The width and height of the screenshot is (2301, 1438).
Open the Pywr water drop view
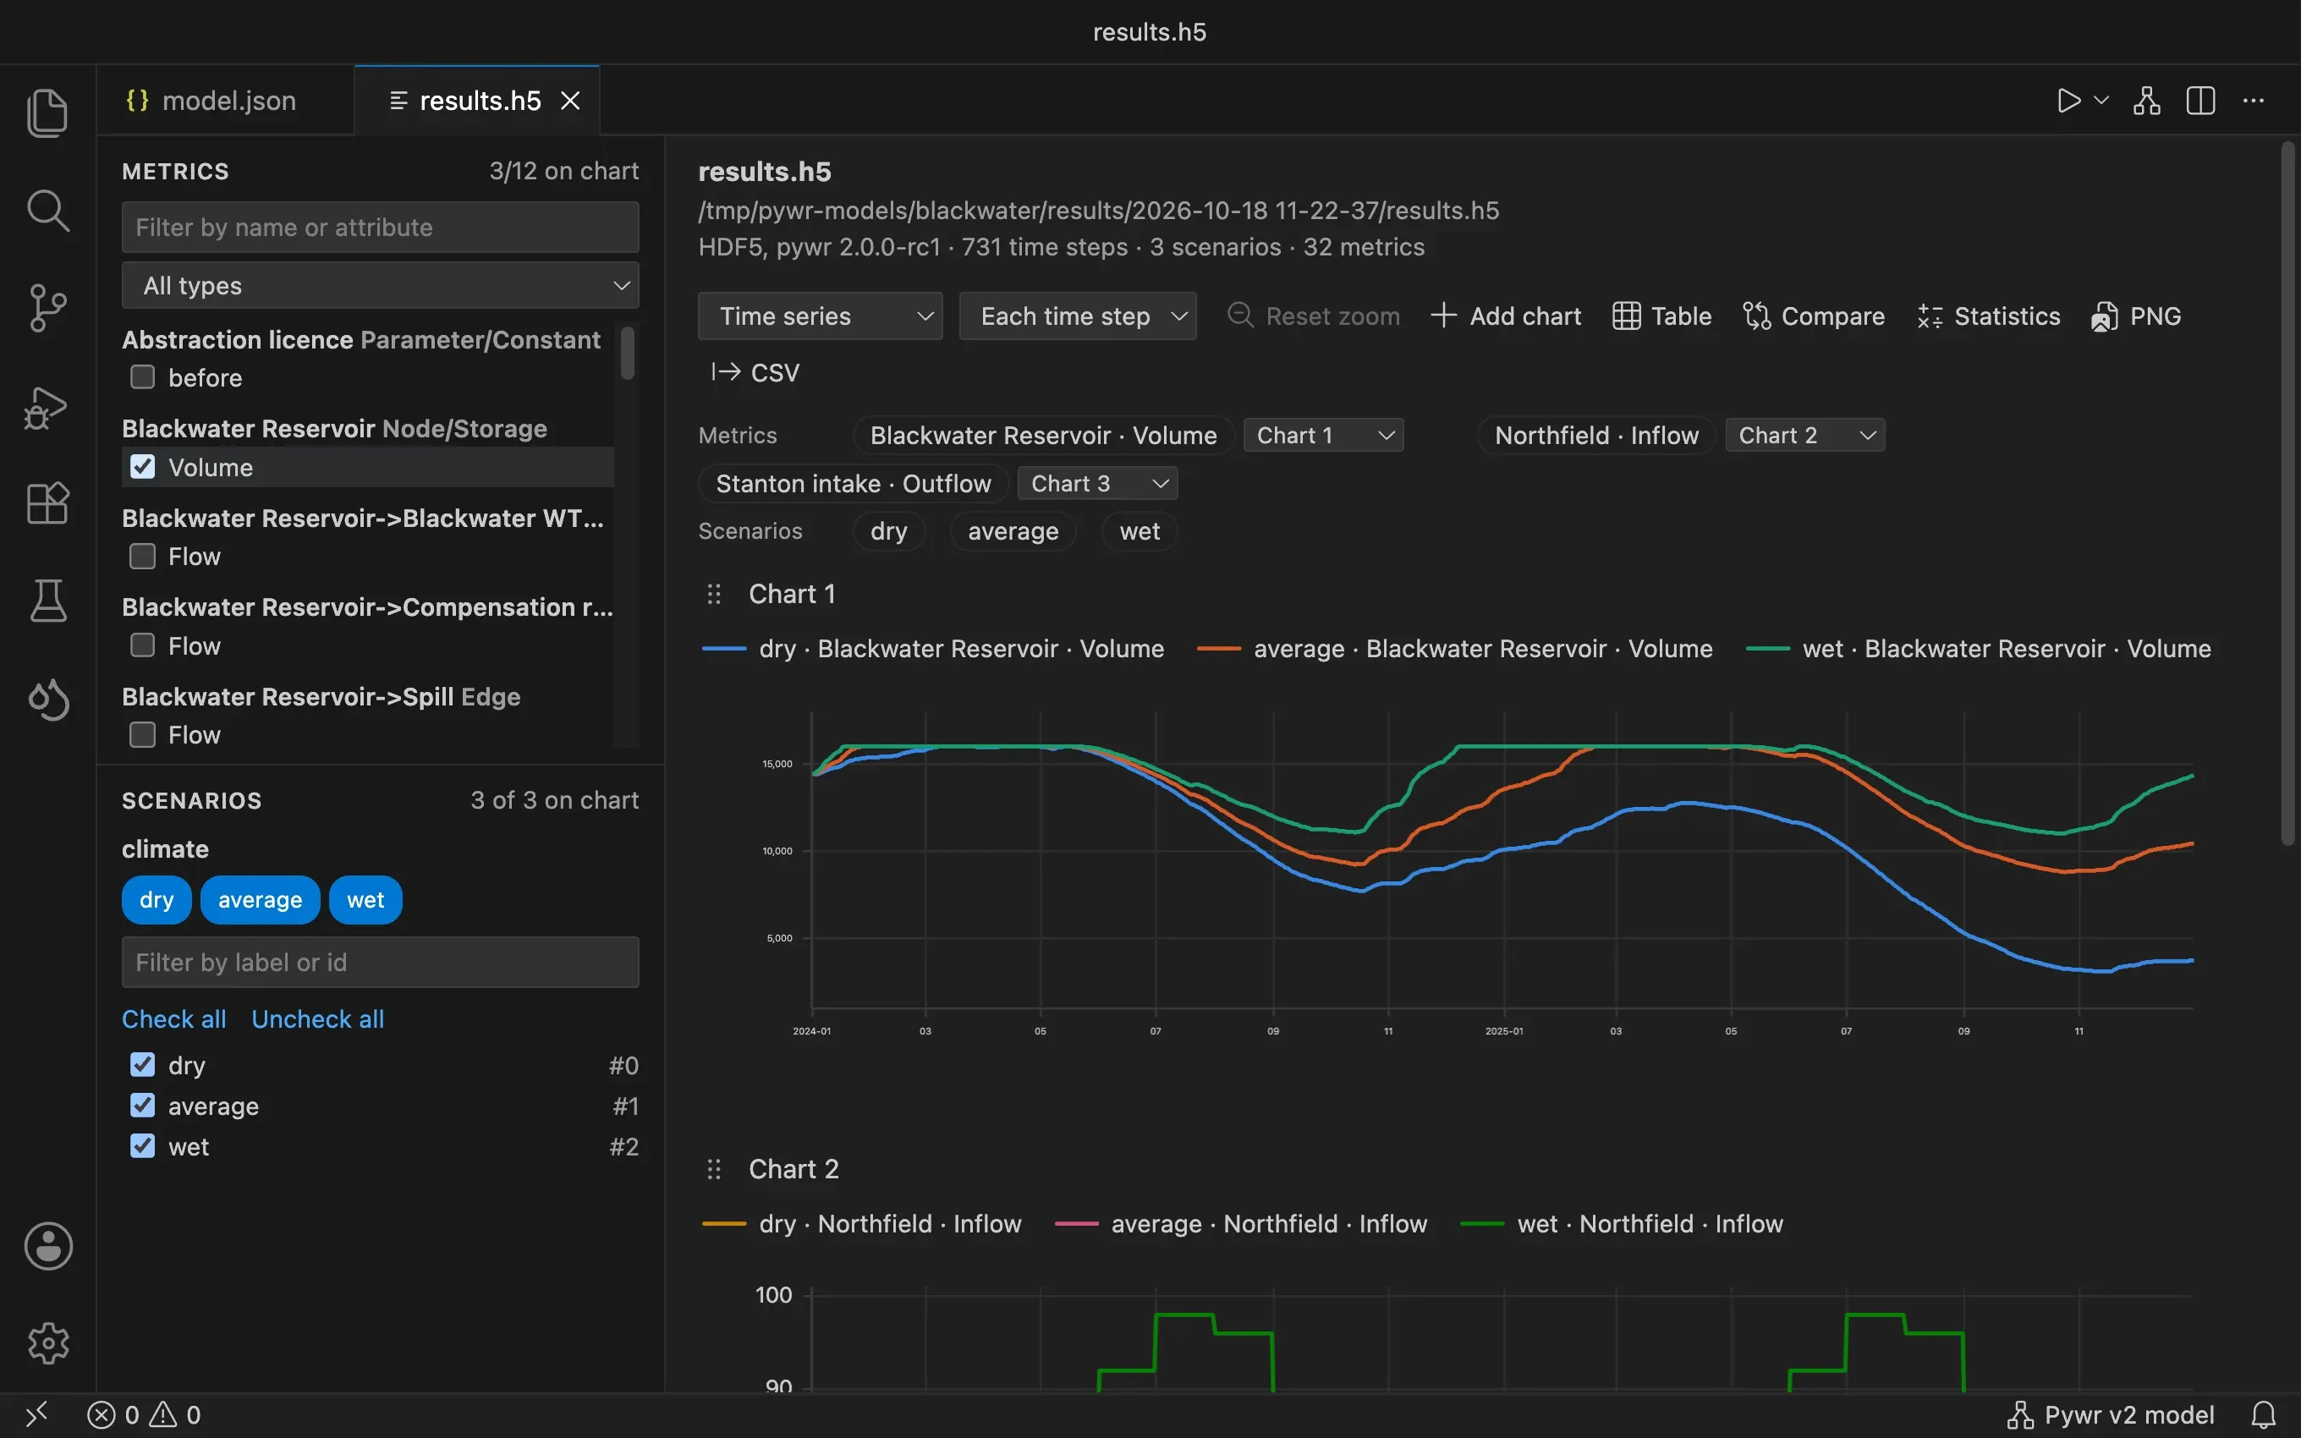pyautogui.click(x=47, y=700)
